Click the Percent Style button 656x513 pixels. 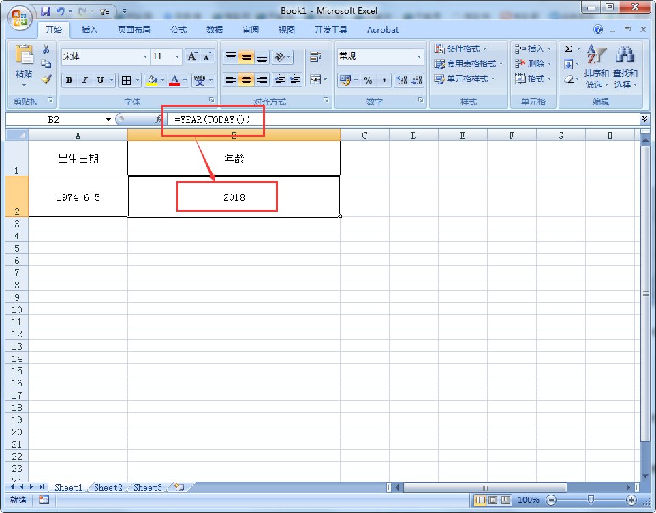tap(368, 80)
